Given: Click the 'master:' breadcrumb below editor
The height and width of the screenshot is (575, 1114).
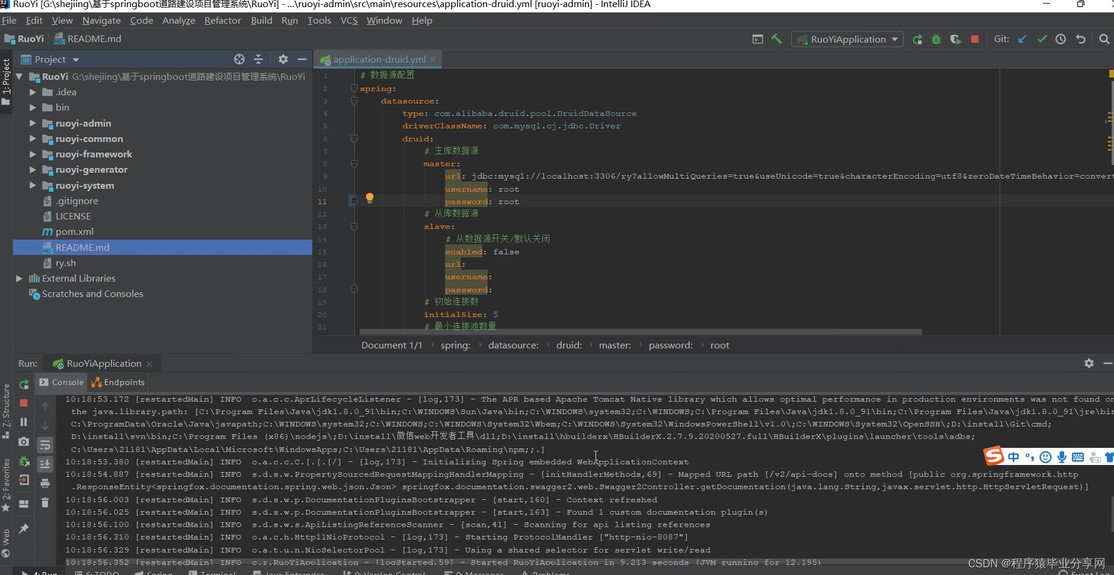Looking at the screenshot, I should (615, 345).
